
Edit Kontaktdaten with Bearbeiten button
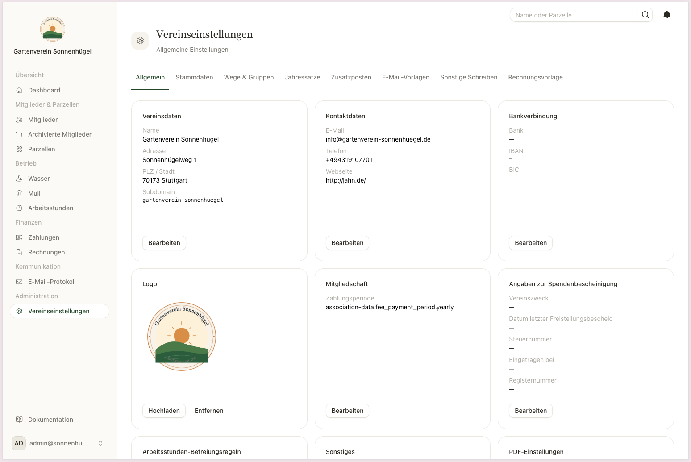[x=348, y=243]
